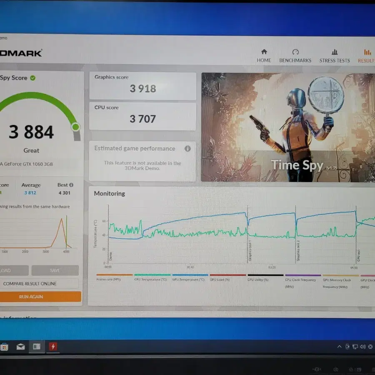Click the Estimated game performance info icon

(187, 148)
